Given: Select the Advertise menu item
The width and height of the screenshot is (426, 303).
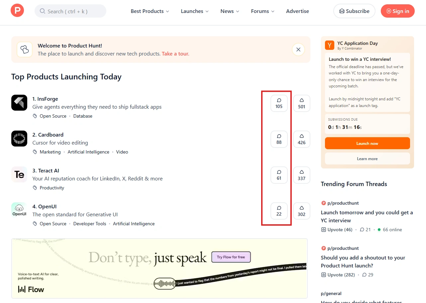Looking at the screenshot, I should pos(297,11).
